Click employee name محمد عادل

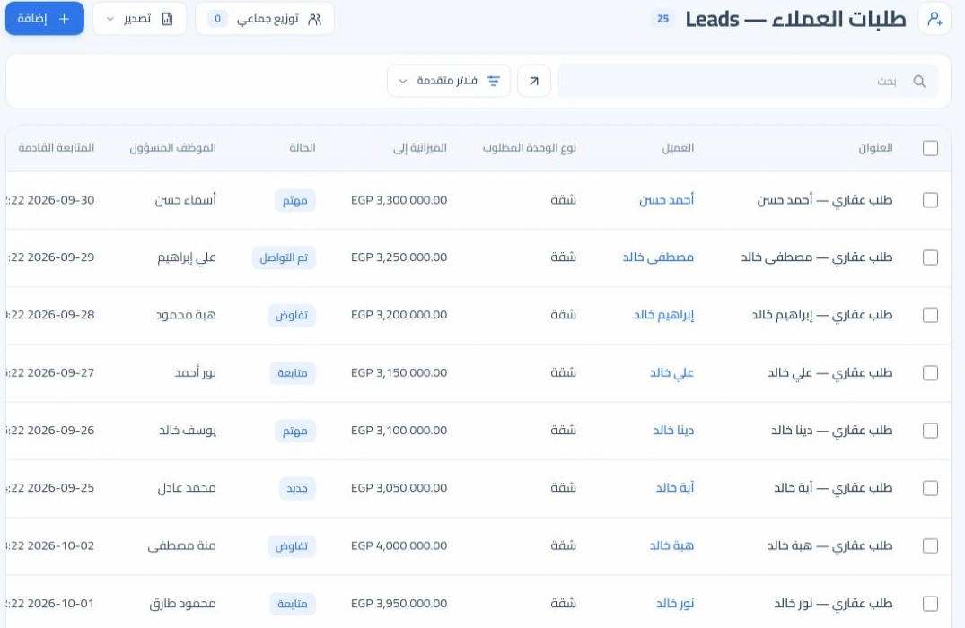click(187, 488)
